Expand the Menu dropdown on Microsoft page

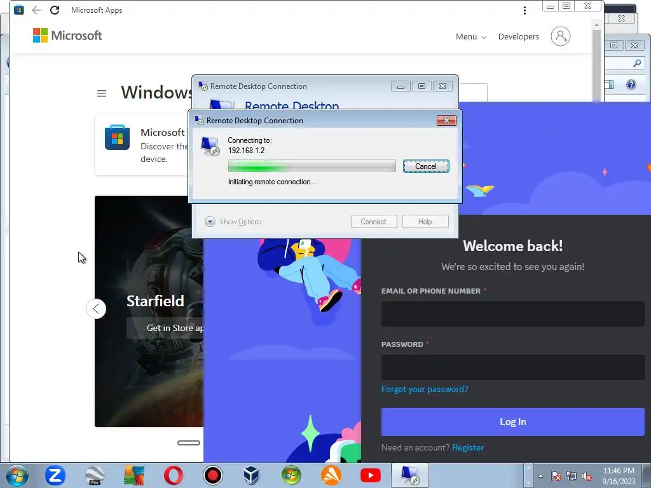coord(471,36)
